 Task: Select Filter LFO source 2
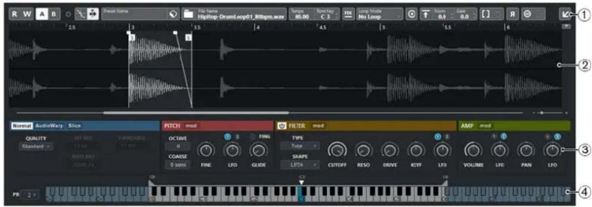447,137
